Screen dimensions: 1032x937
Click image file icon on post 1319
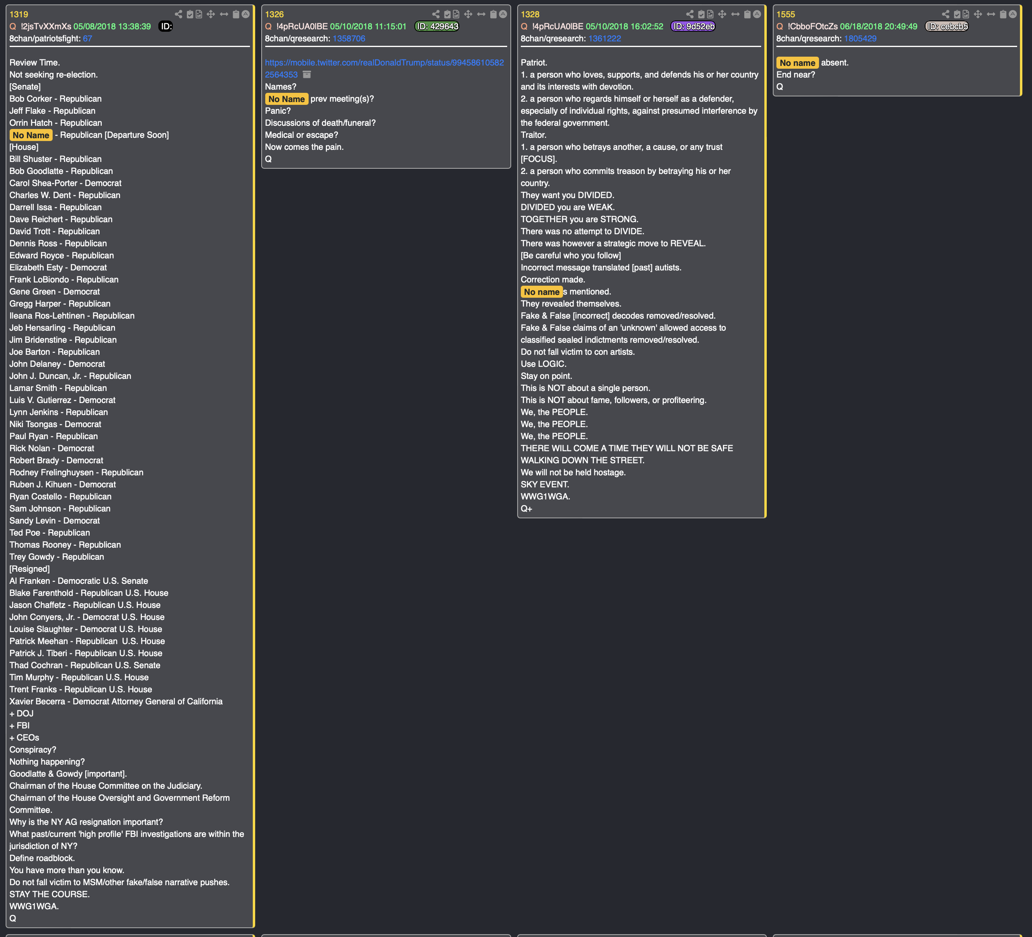coord(199,14)
